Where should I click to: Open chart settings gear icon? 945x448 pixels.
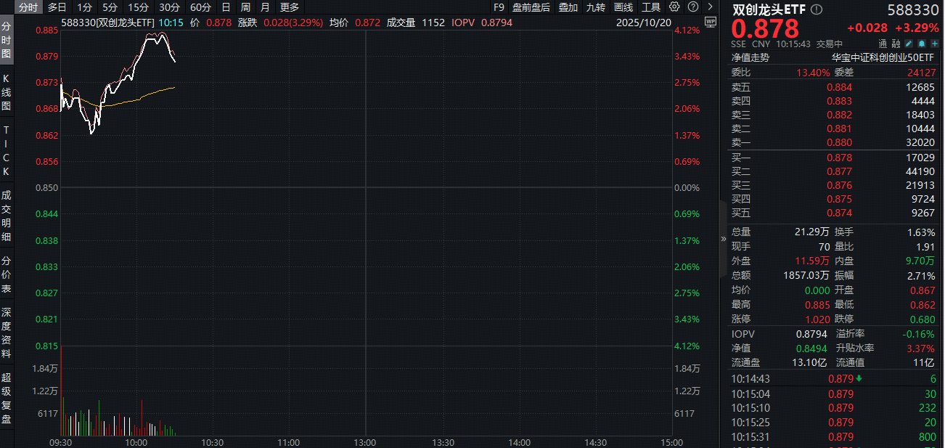tap(675, 7)
